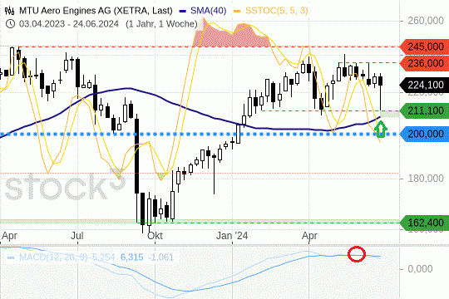This screenshot has width=449, height=299.
Task: Click the Jan '24 time axis label
Action: [232, 236]
